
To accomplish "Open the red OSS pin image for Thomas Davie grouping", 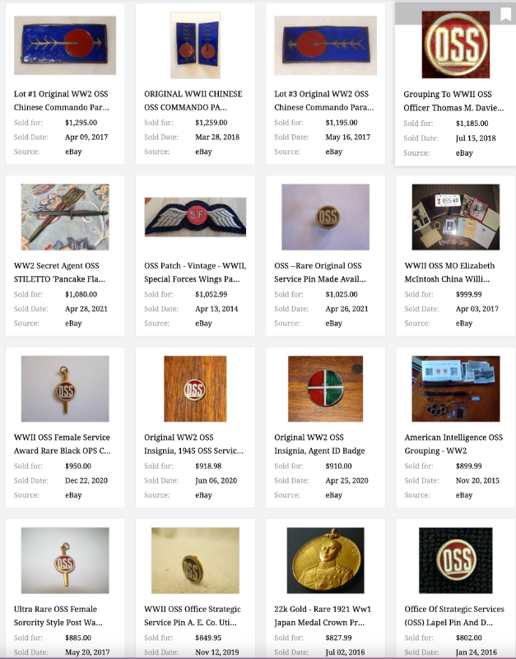I will (x=456, y=44).
